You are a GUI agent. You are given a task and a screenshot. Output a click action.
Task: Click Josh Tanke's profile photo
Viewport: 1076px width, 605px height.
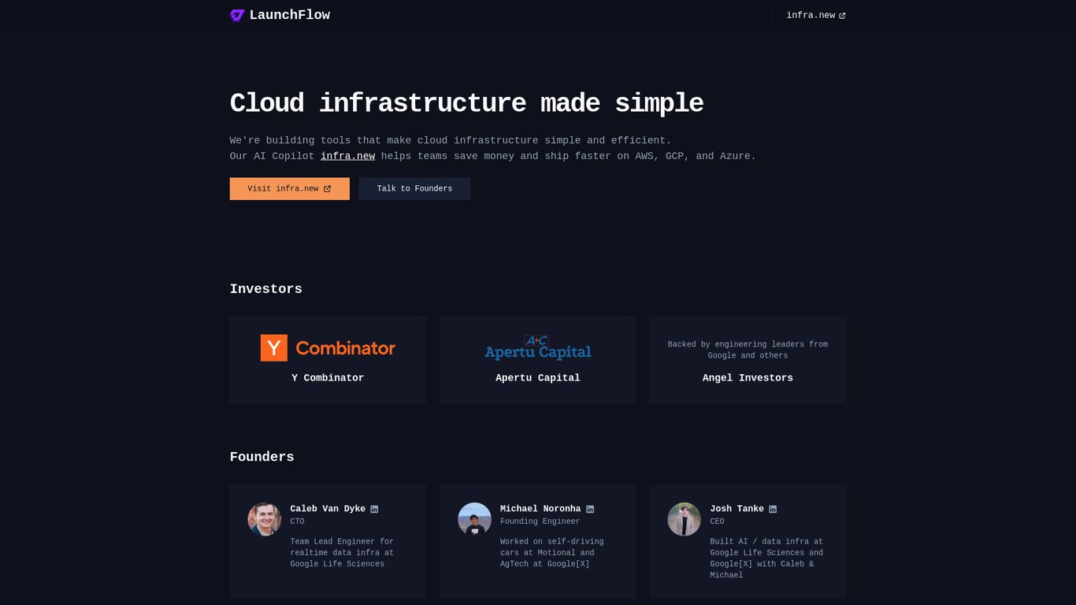pos(685,519)
